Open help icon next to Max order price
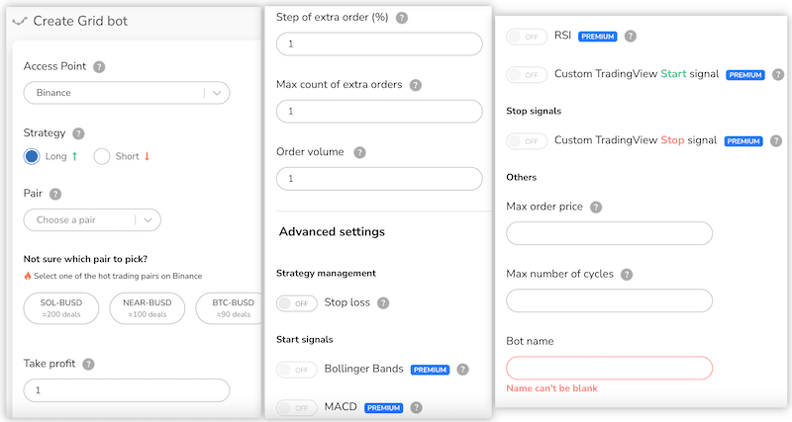This screenshot has height=422, width=792. coord(596,208)
